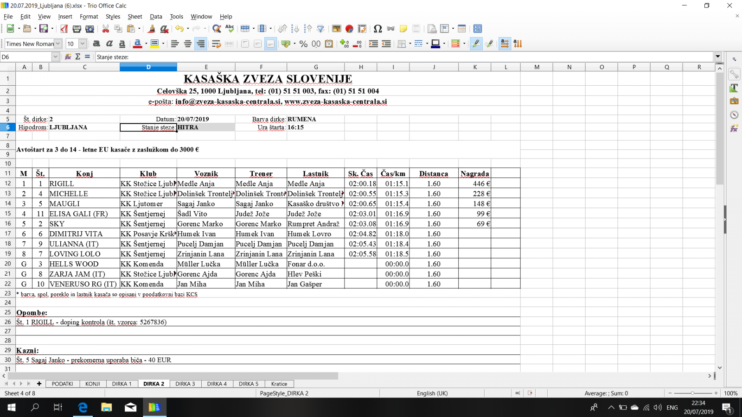Viewport: 742px width, 417px height.
Task: Click the formula input line
Action: click(x=403, y=57)
